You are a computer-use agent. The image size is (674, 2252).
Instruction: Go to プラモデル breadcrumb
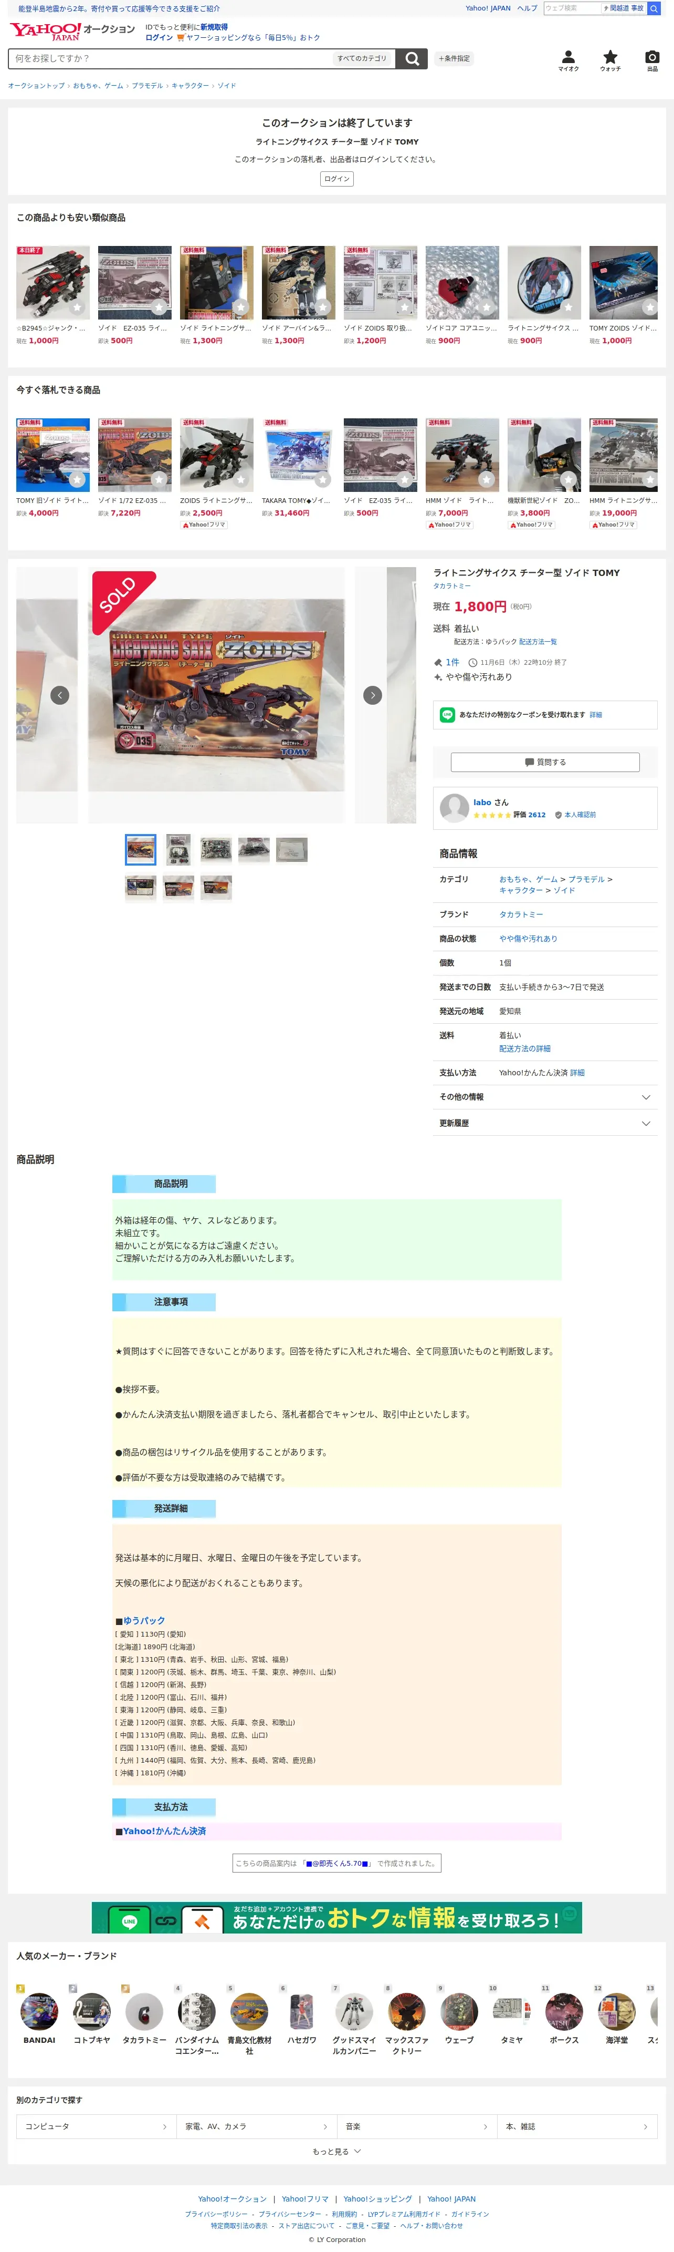(146, 86)
